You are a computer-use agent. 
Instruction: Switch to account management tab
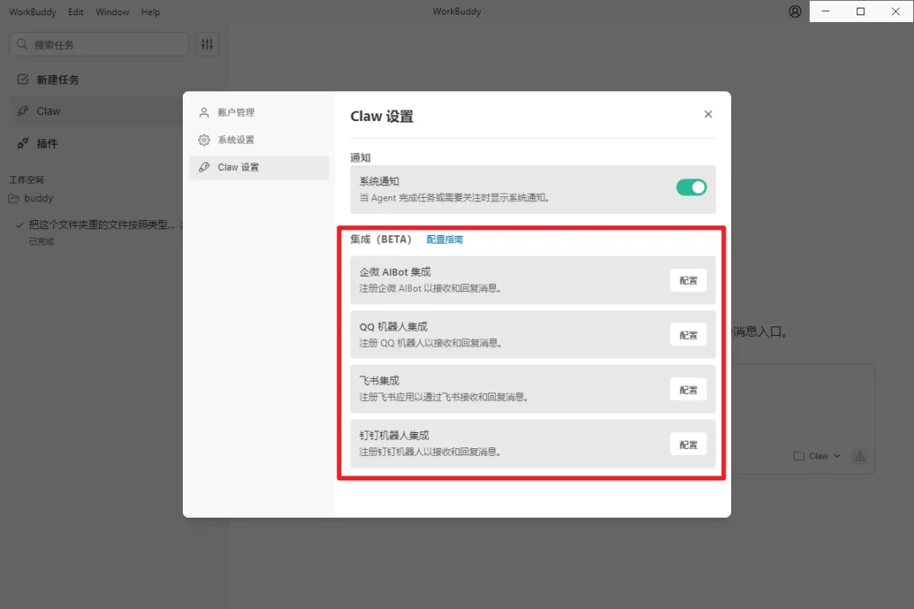(x=236, y=112)
